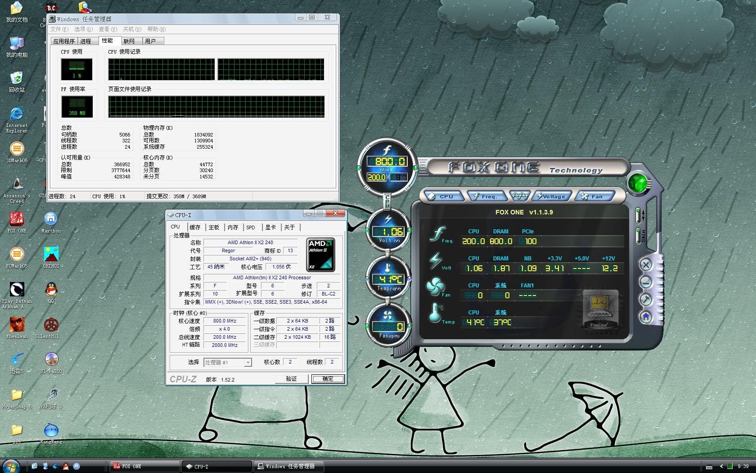Viewport: 756px width, 473px height.
Task: Click the Maxthon browser desktop icon
Action: coord(51,220)
